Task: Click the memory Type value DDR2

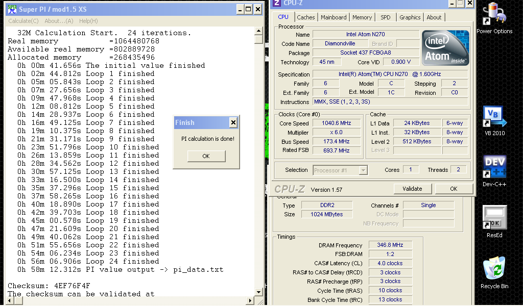Action: [x=327, y=205]
